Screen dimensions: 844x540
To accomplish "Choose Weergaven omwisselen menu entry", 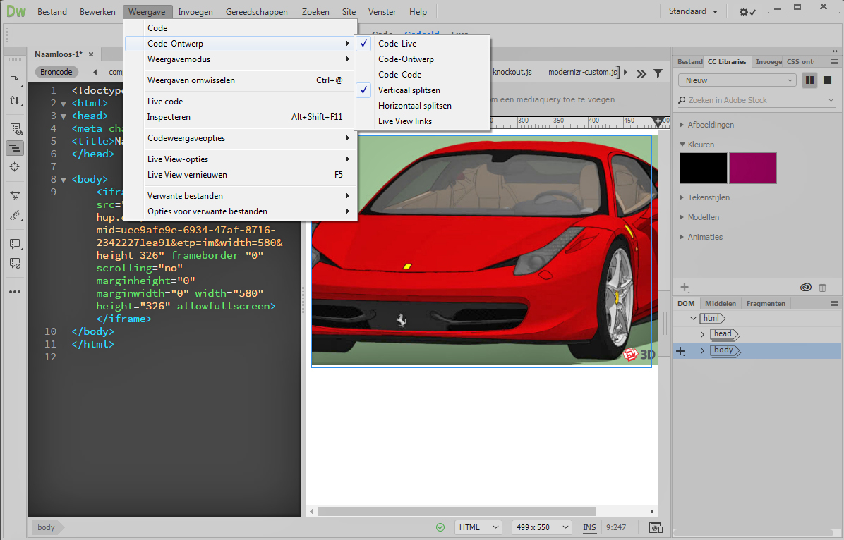I will [x=240, y=80].
